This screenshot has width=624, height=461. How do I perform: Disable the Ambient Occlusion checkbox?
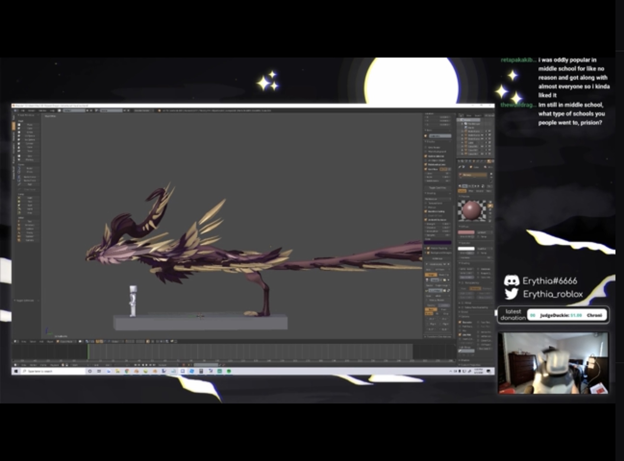[426, 220]
